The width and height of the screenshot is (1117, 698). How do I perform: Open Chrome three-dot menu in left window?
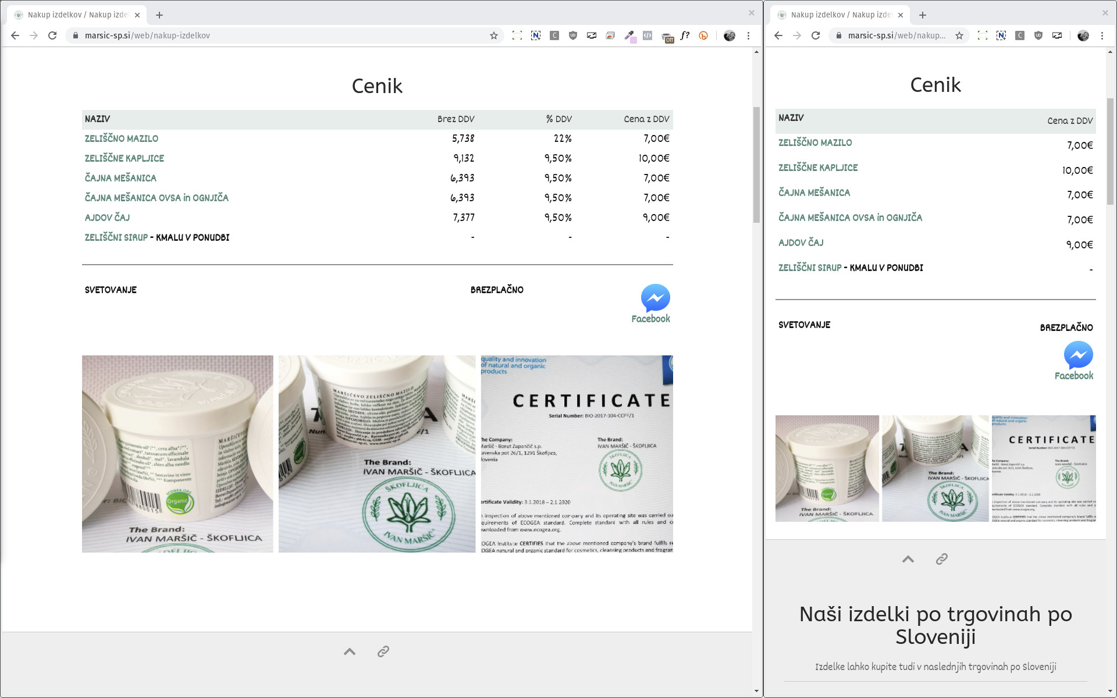749,35
